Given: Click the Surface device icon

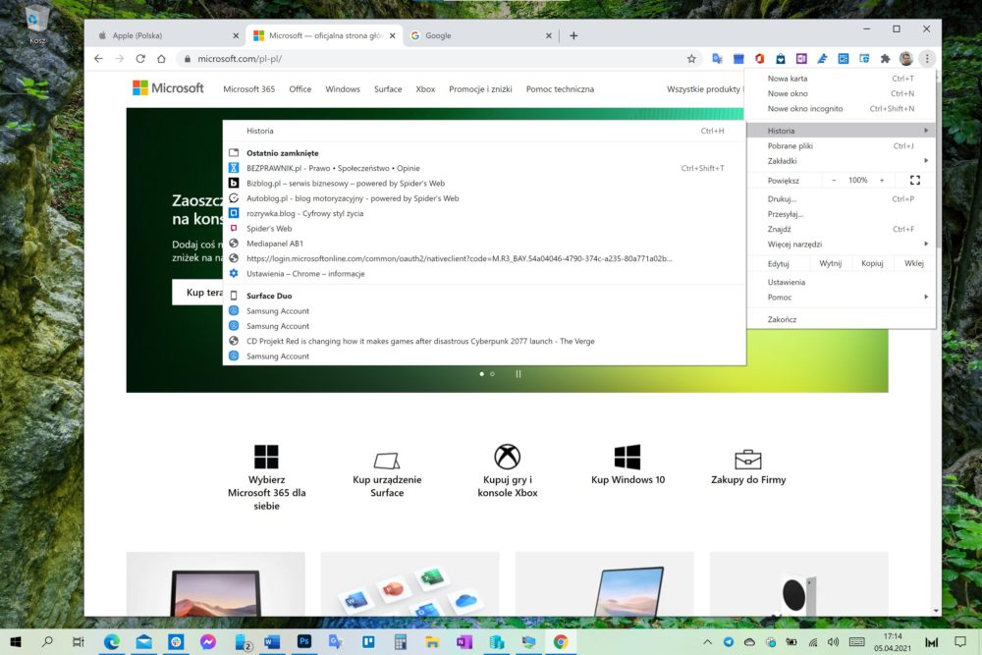Looking at the screenshot, I should click(387, 461).
